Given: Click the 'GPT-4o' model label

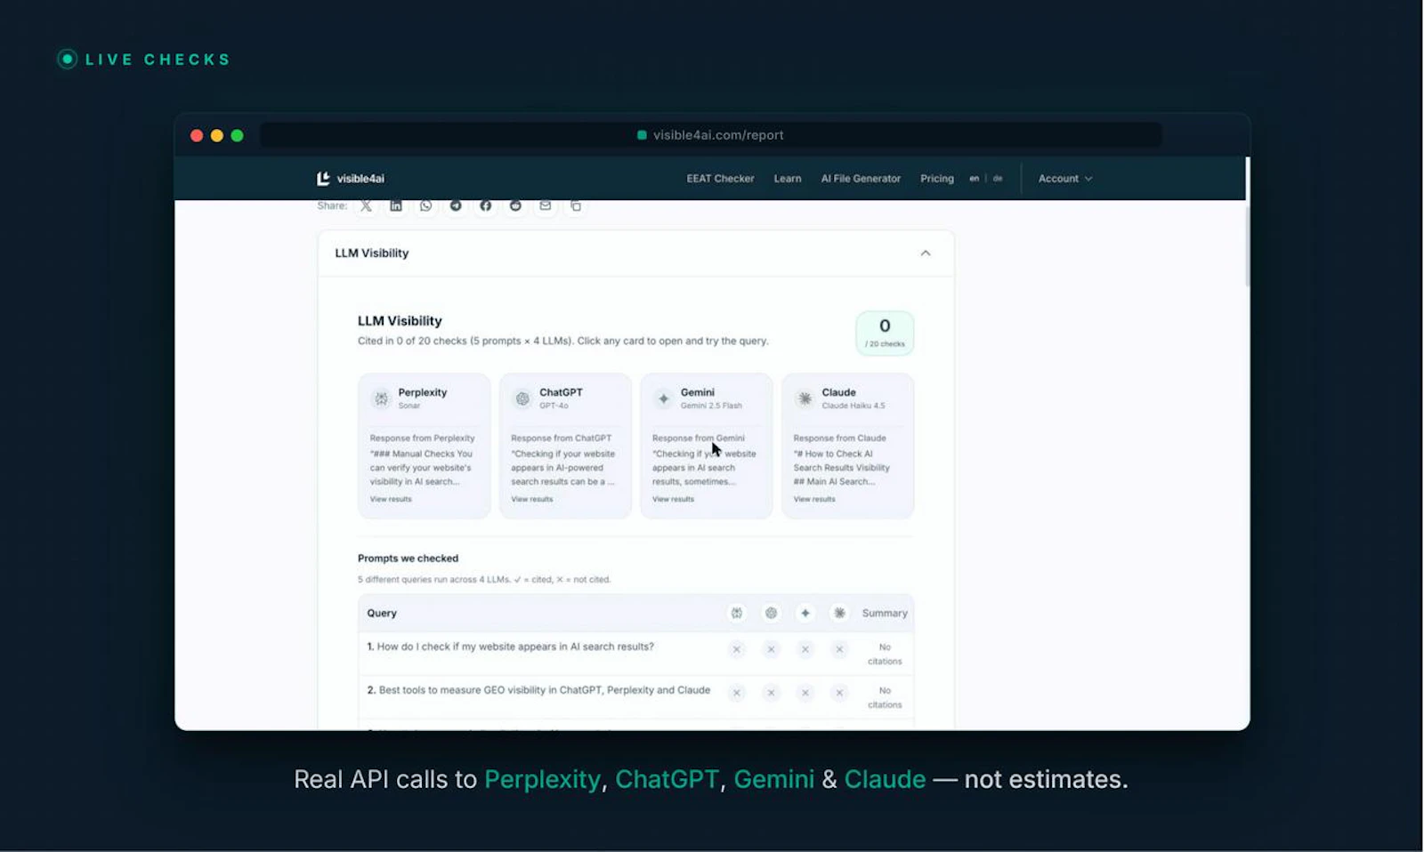Looking at the screenshot, I should pyautogui.click(x=554, y=406).
